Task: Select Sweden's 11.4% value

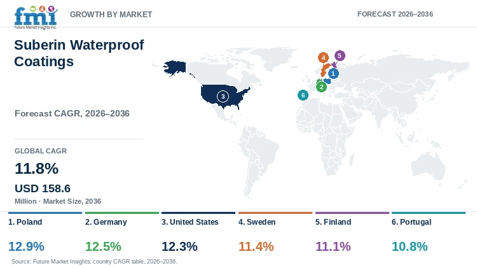Action: (x=256, y=246)
